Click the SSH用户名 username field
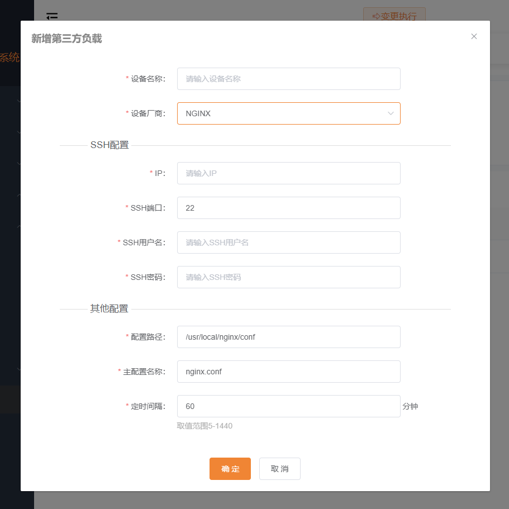This screenshot has width=509, height=509. click(288, 242)
